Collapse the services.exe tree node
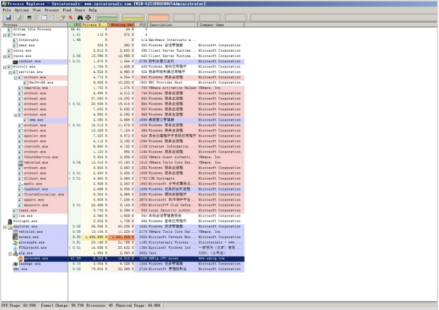This screenshot has height=310, width=439. [x=10, y=72]
